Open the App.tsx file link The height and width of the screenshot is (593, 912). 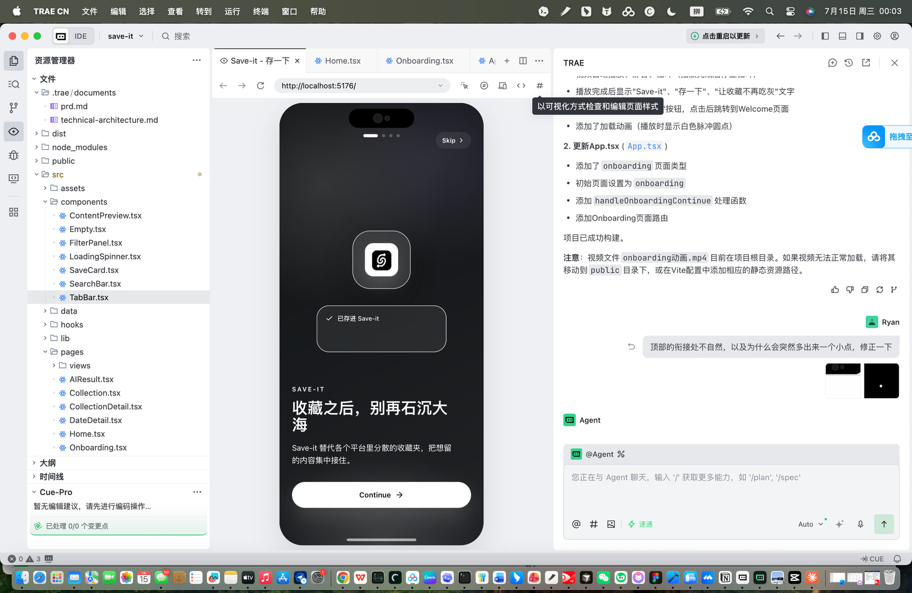(x=644, y=146)
